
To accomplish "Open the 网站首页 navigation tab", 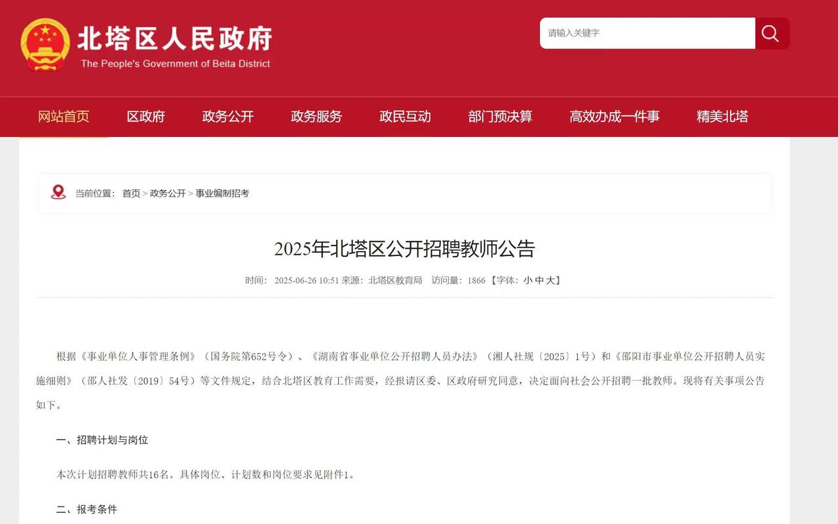I will [x=64, y=117].
